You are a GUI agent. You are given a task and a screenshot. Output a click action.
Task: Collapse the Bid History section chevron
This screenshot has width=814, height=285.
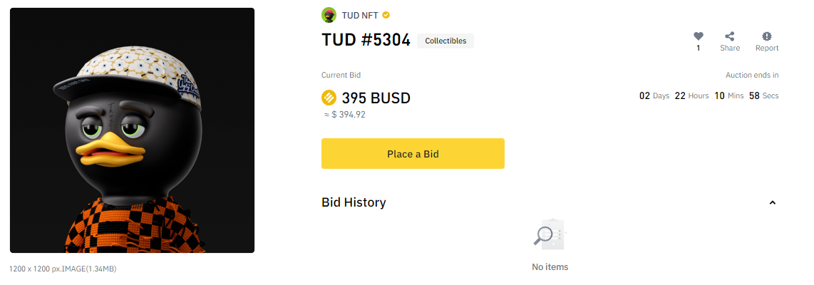(772, 202)
